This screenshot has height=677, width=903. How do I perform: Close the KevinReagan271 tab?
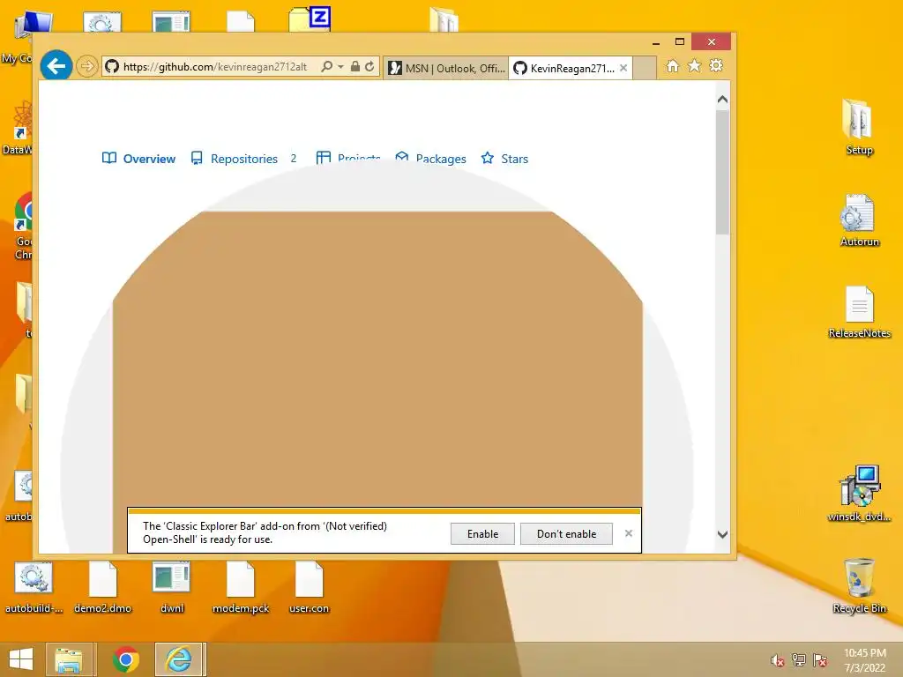pos(623,68)
